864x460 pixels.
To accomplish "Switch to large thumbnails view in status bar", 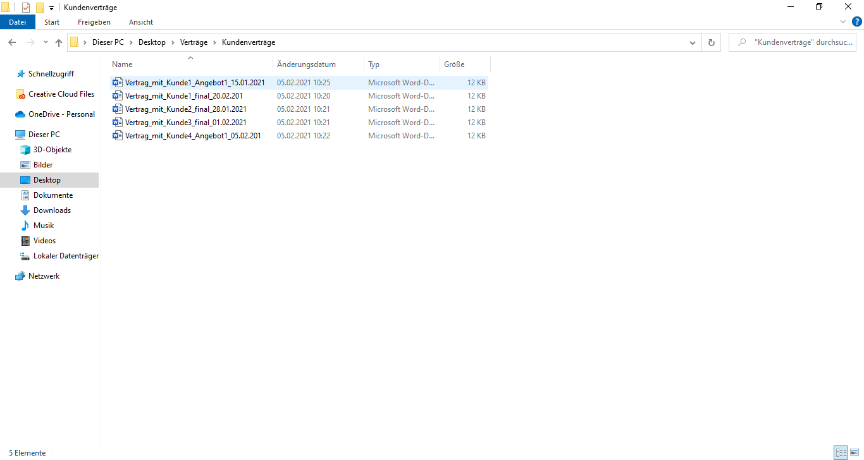I will tap(855, 452).
